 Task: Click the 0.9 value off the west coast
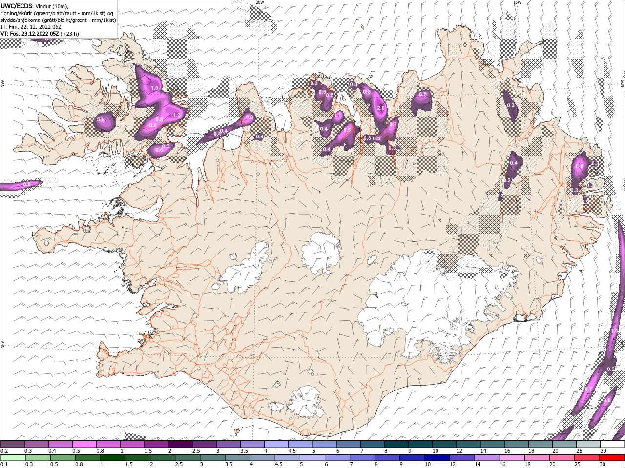pyautogui.click(x=27, y=184)
